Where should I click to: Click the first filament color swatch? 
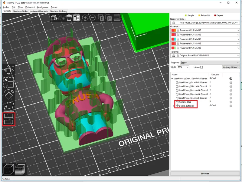pos(173,30)
